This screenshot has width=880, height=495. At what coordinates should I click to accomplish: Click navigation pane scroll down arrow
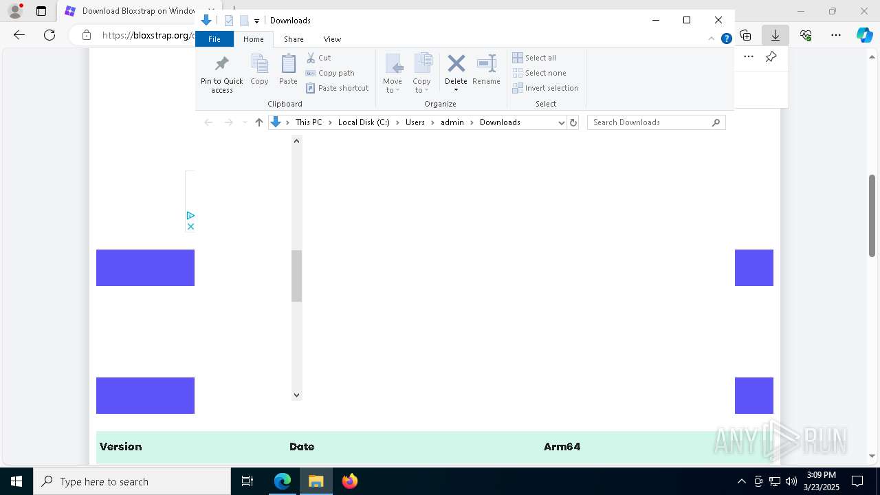pos(297,395)
